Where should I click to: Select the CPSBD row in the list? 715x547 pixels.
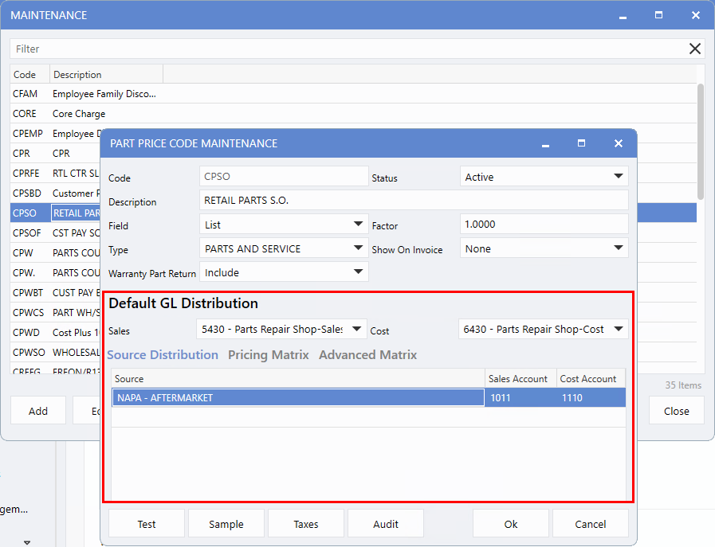(x=55, y=193)
